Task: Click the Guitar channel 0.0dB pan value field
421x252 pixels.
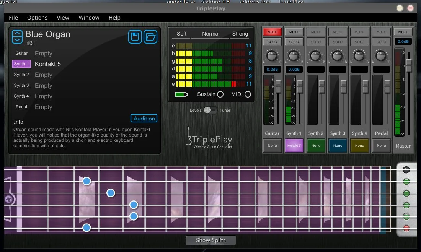Action: tap(272, 69)
